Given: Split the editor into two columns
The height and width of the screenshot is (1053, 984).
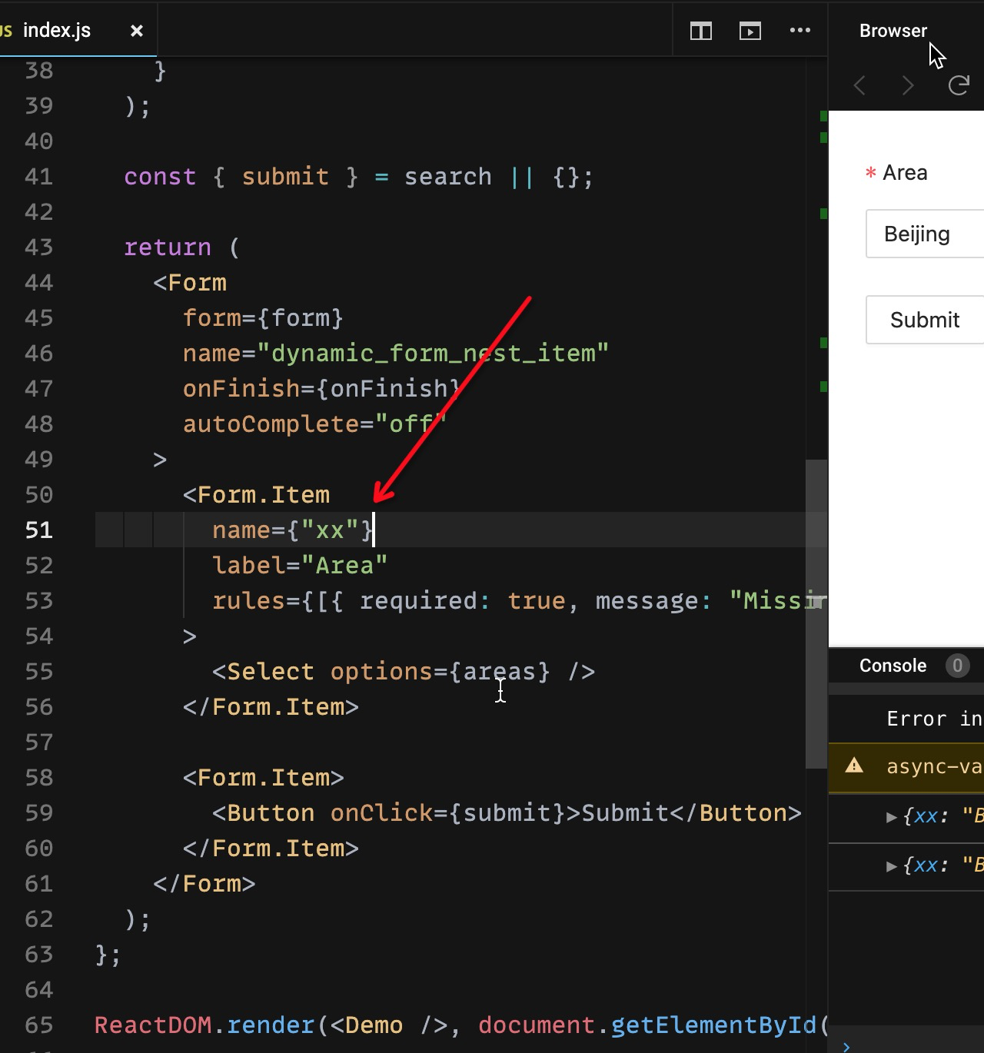Looking at the screenshot, I should pos(700,31).
